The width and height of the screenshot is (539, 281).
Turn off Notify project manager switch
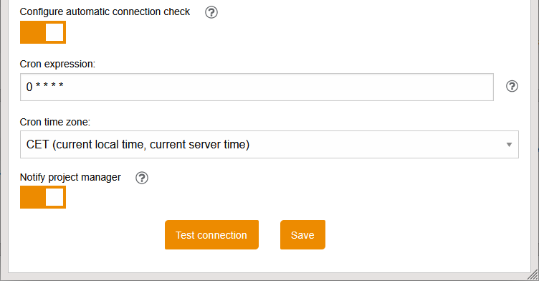click(43, 197)
